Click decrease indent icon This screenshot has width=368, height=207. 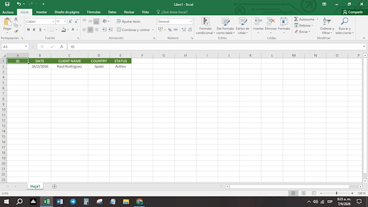click(x=104, y=30)
